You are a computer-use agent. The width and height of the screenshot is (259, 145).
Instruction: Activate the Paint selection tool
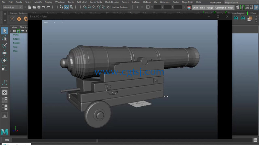tap(5, 45)
